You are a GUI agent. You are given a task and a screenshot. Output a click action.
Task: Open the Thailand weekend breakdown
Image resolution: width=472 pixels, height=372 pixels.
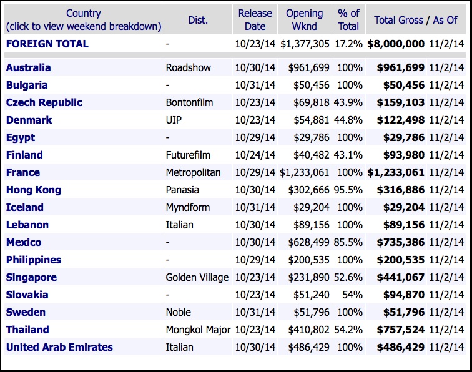(27, 330)
